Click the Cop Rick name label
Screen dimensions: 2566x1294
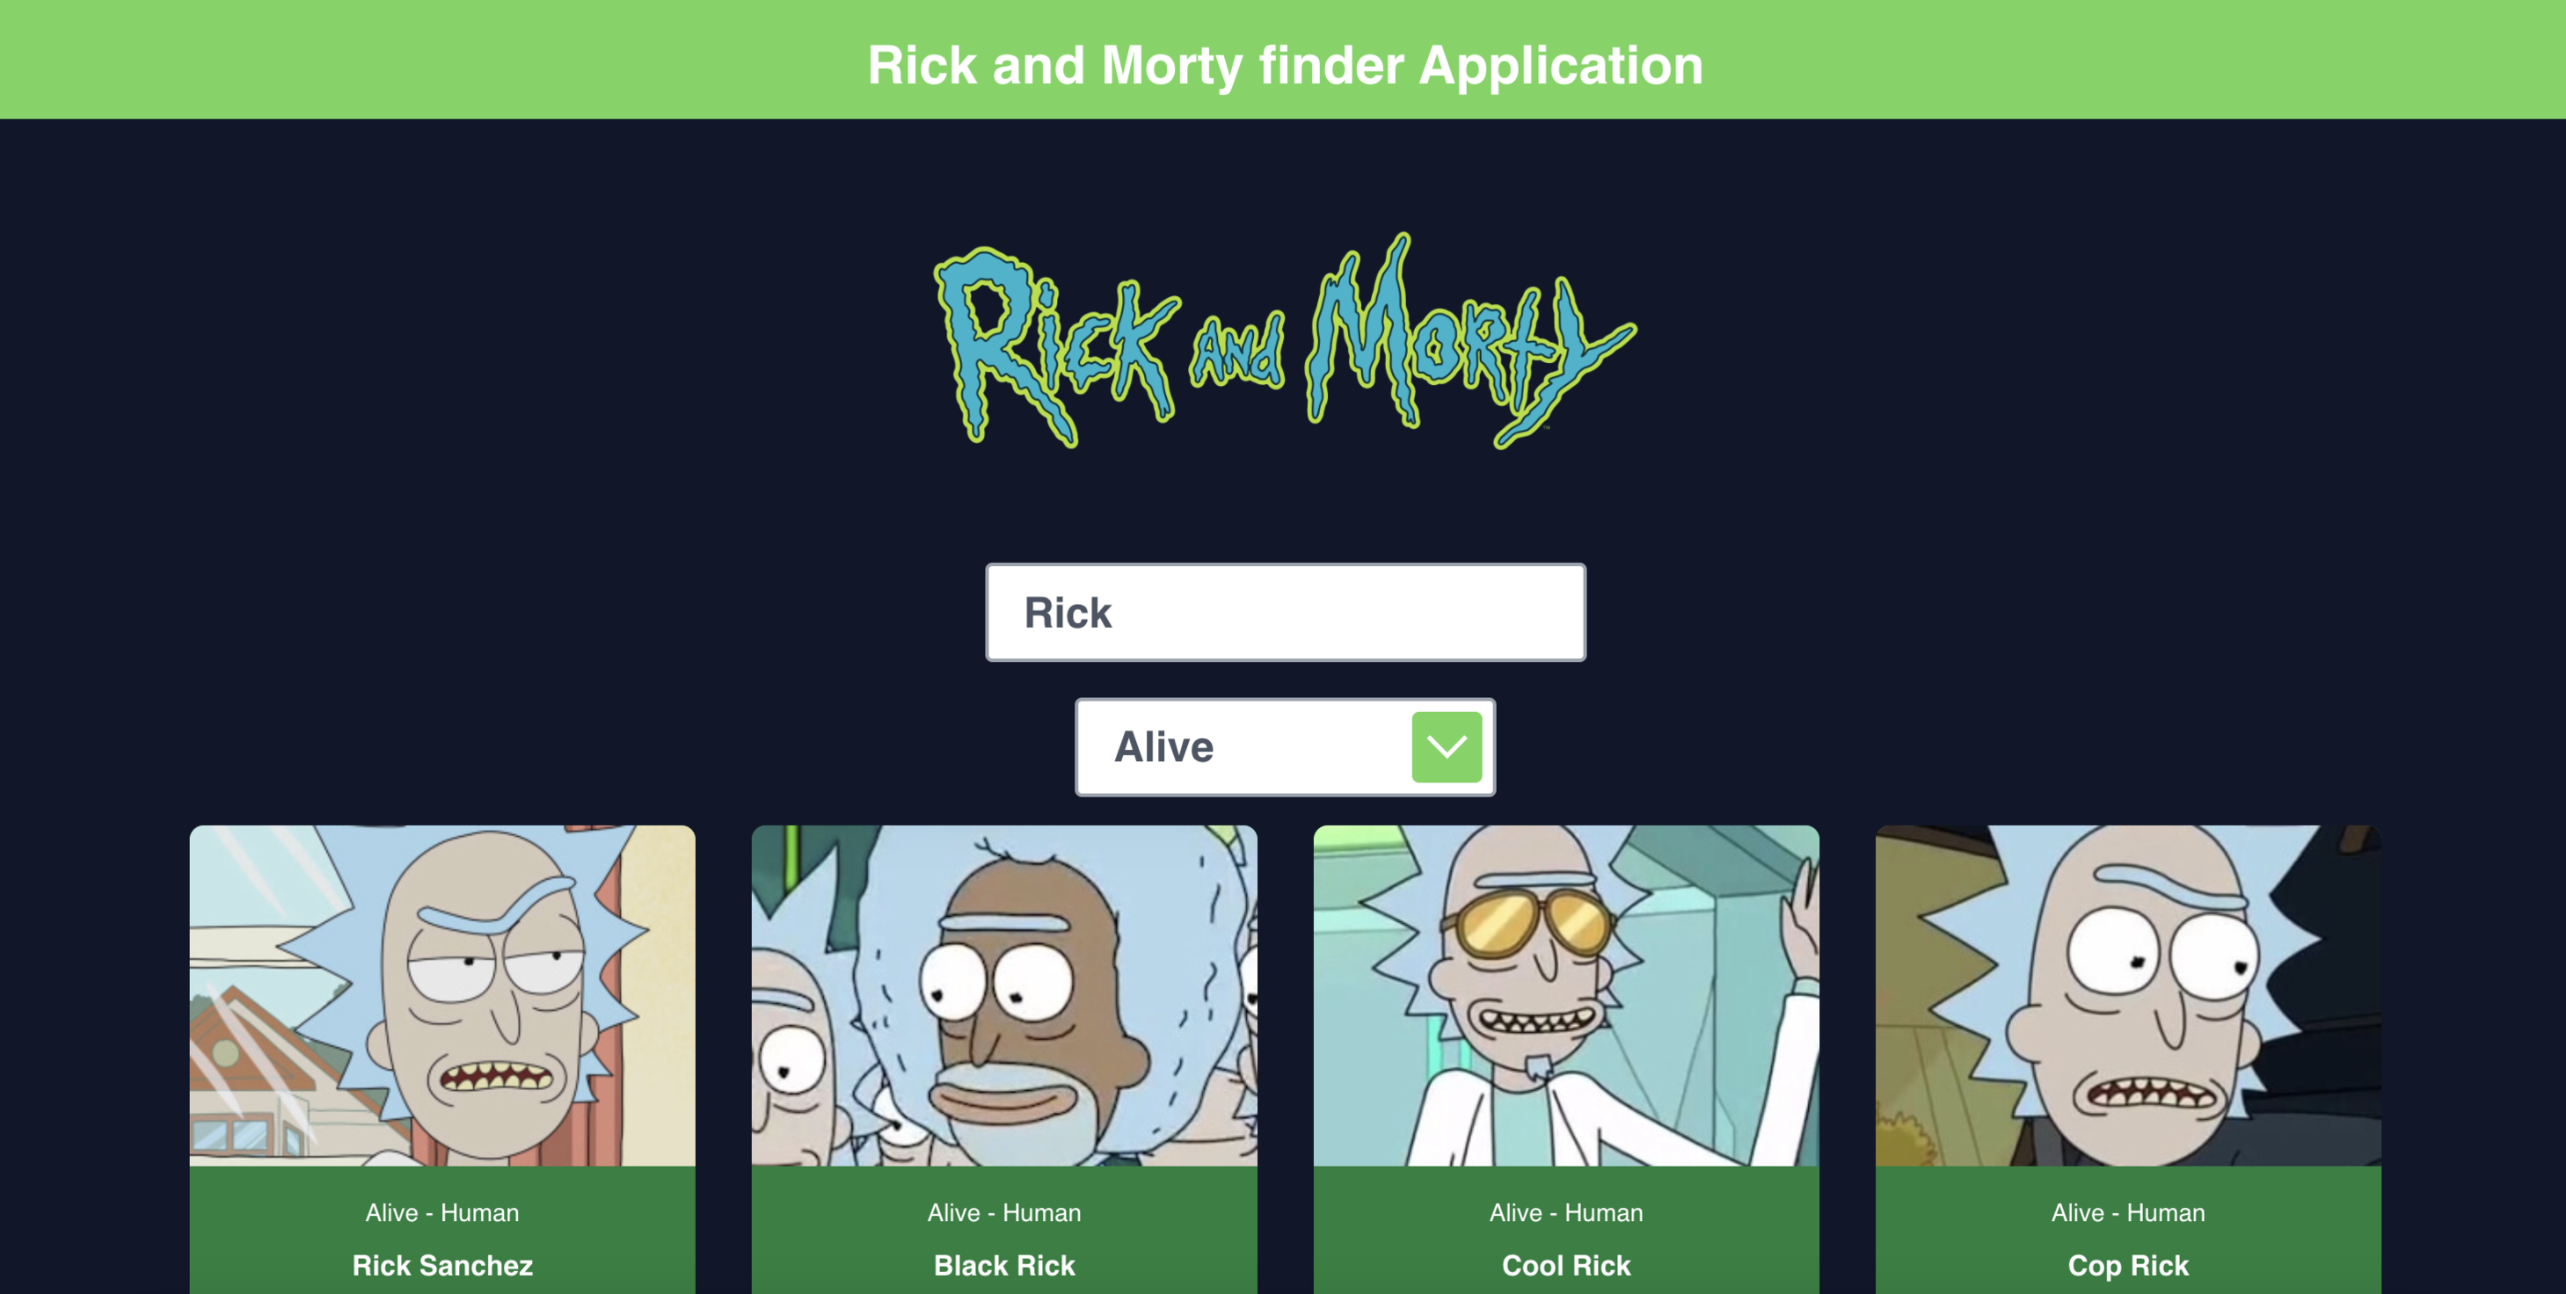coord(2128,1266)
